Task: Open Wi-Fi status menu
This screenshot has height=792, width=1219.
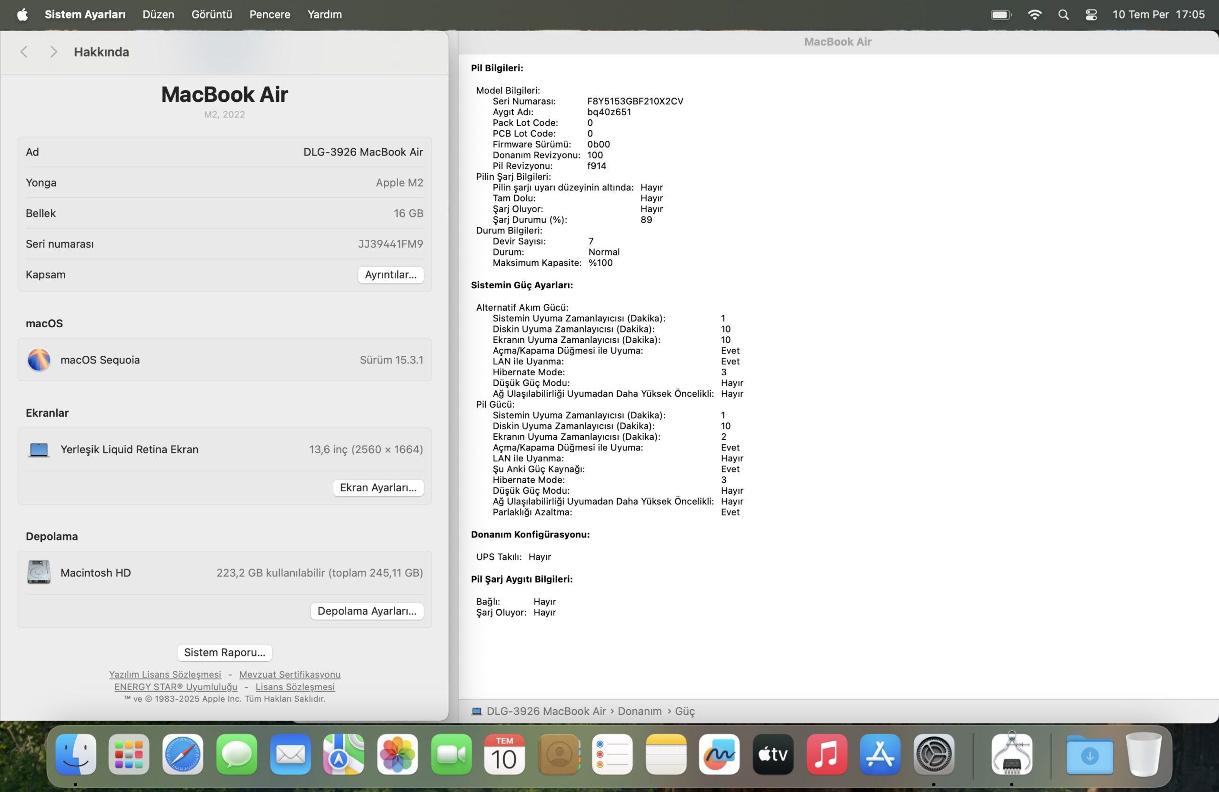Action: [x=1035, y=14]
